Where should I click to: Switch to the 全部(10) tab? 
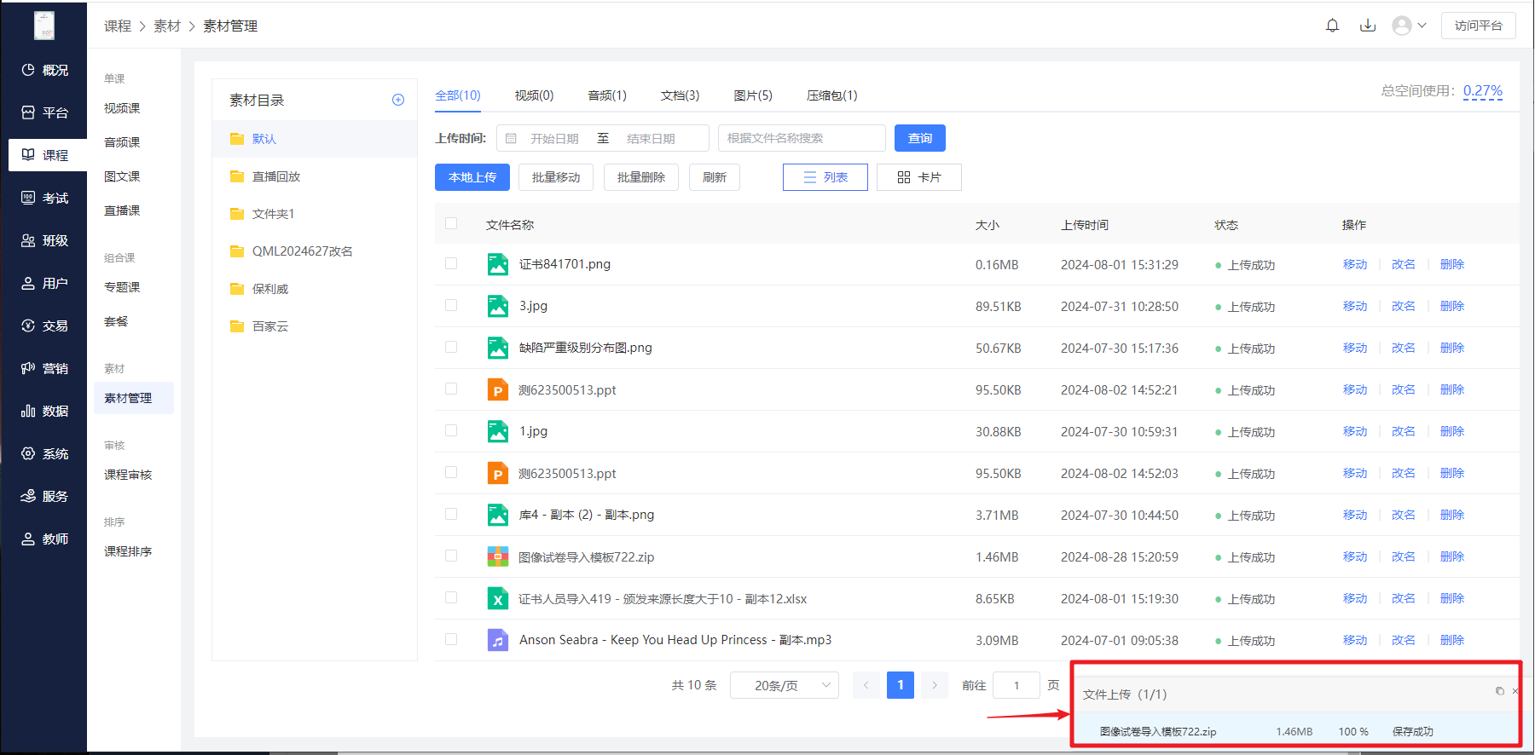point(458,95)
